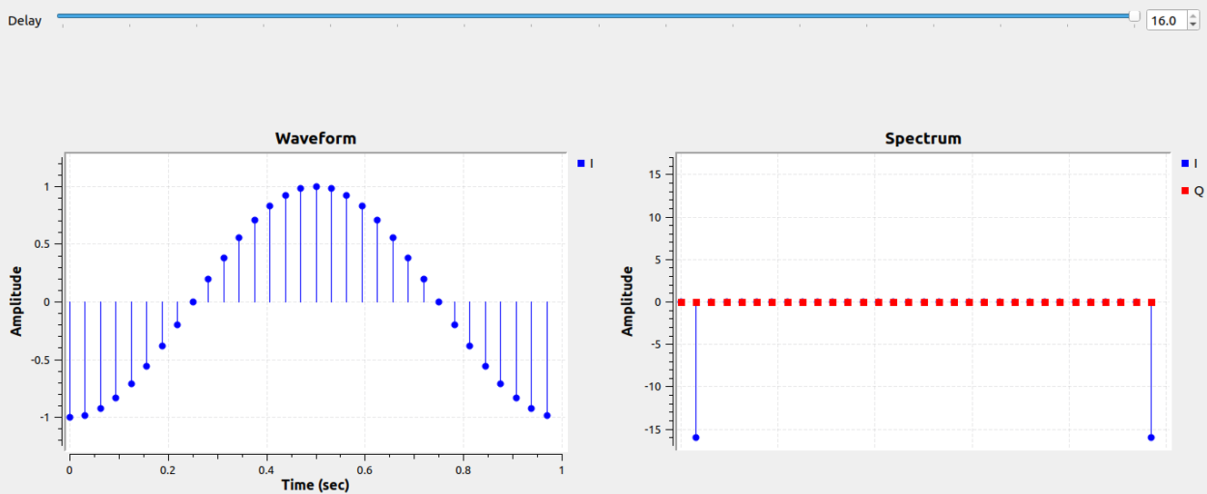Click the Spectrum plot title
The height and width of the screenshot is (494, 1207).
[923, 139]
